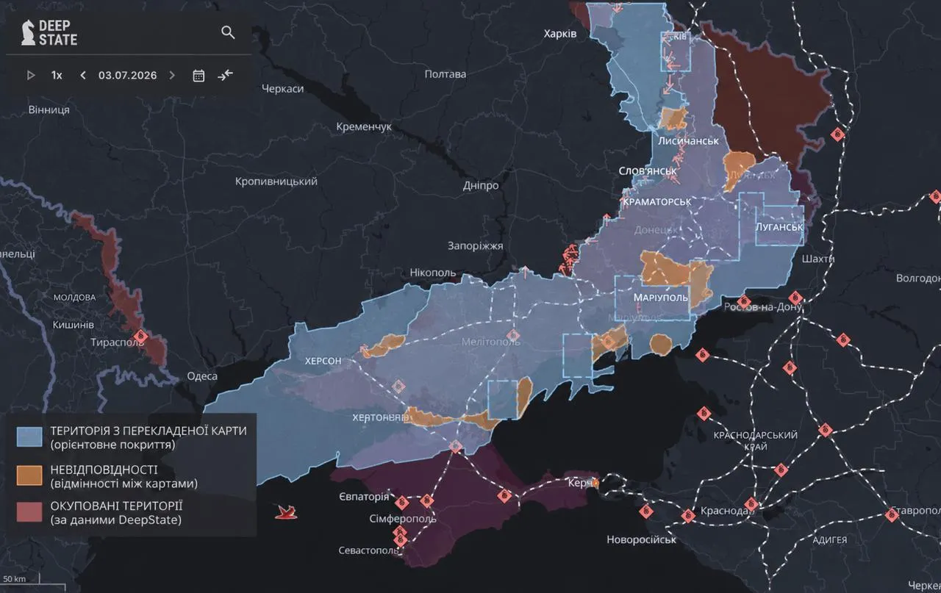This screenshot has height=593, width=941.
Task: Start timeline playback with play button
Action: point(31,75)
